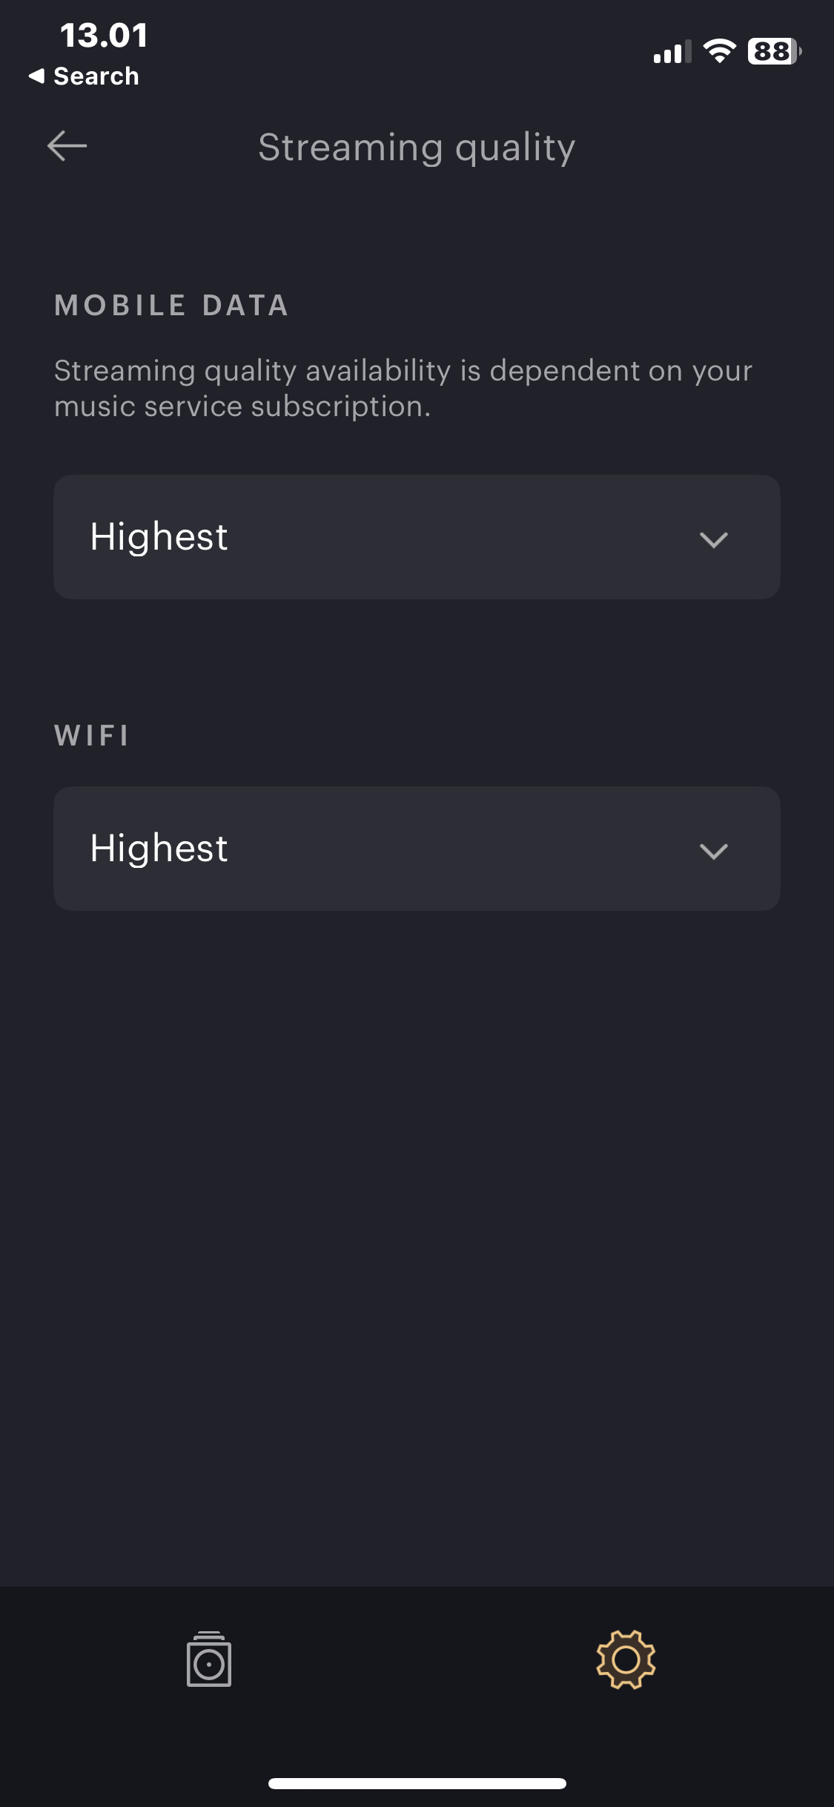Tap the cellular signal strength icon
The height and width of the screenshot is (1807, 834).
672,52
